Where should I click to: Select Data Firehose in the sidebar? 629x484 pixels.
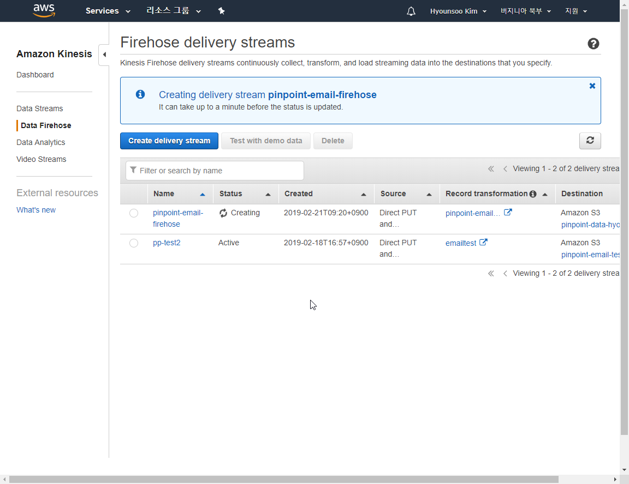tap(46, 125)
